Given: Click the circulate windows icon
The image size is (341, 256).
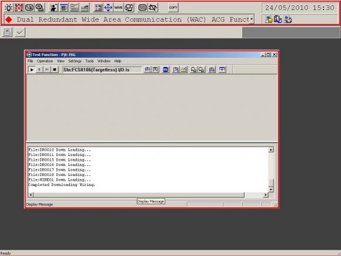Looking at the screenshot, I should click(129, 8).
